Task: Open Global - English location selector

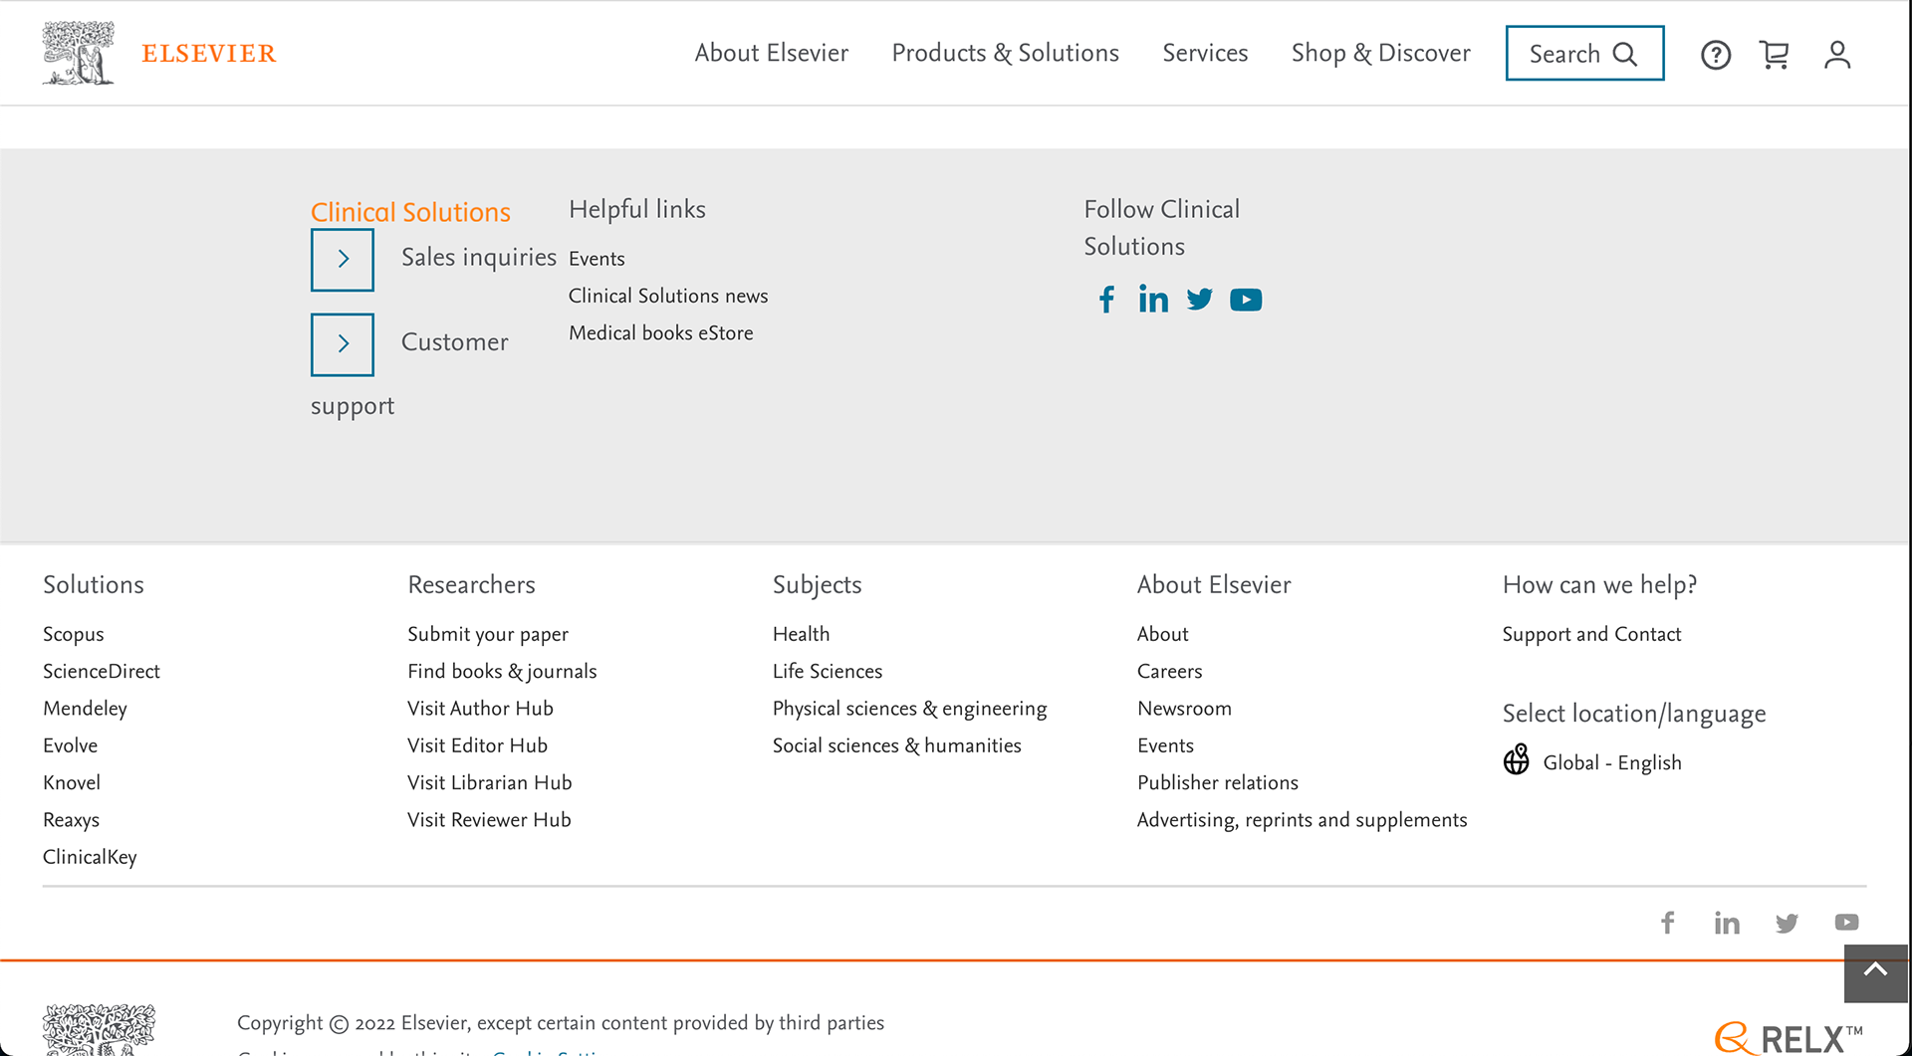Action: (1611, 762)
